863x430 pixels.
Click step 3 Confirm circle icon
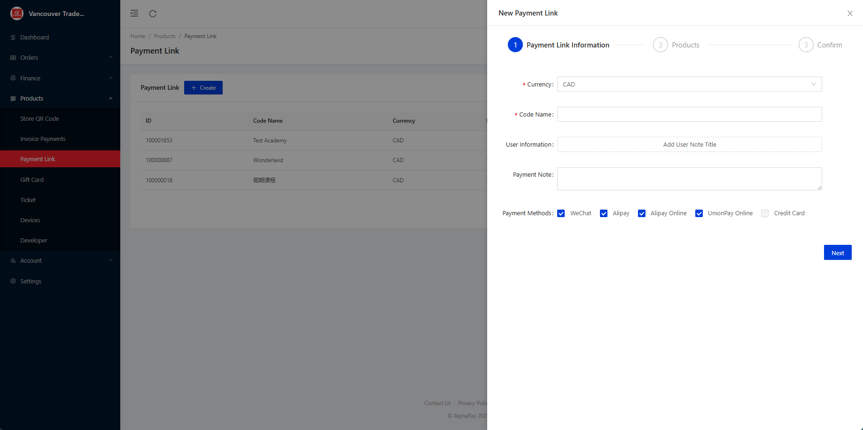coord(806,45)
